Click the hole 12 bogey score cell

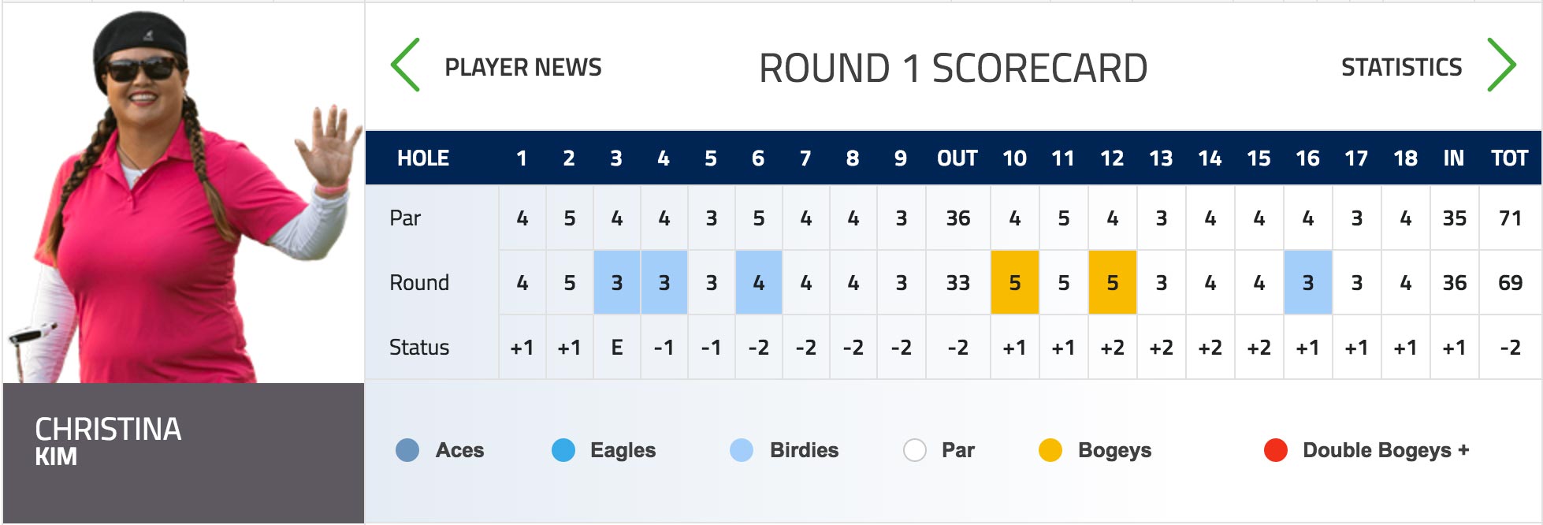coord(1113,282)
